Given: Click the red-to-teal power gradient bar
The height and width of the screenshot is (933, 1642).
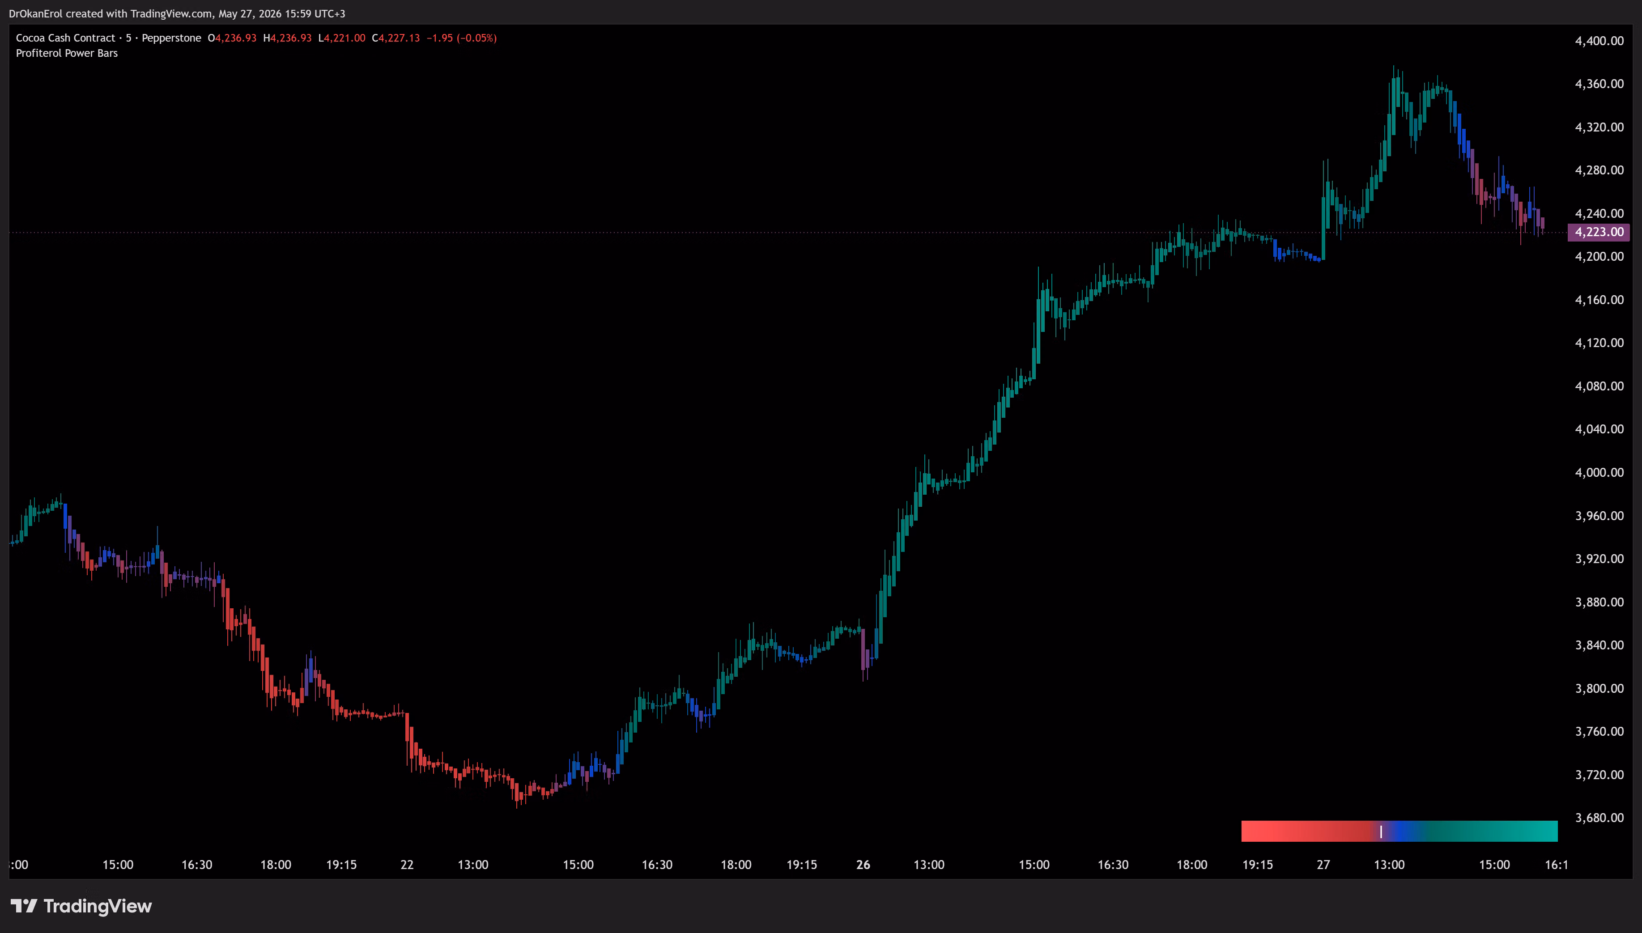Looking at the screenshot, I should tap(1399, 831).
